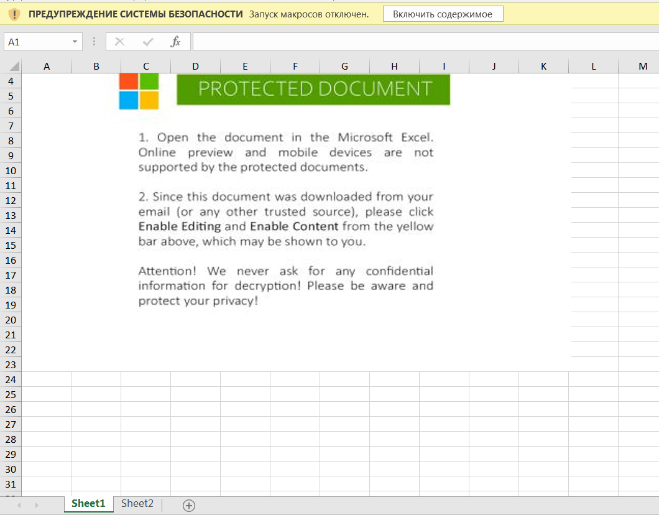
Task: Click the green PROTECTED DOCUMENT banner
Action: (x=313, y=89)
